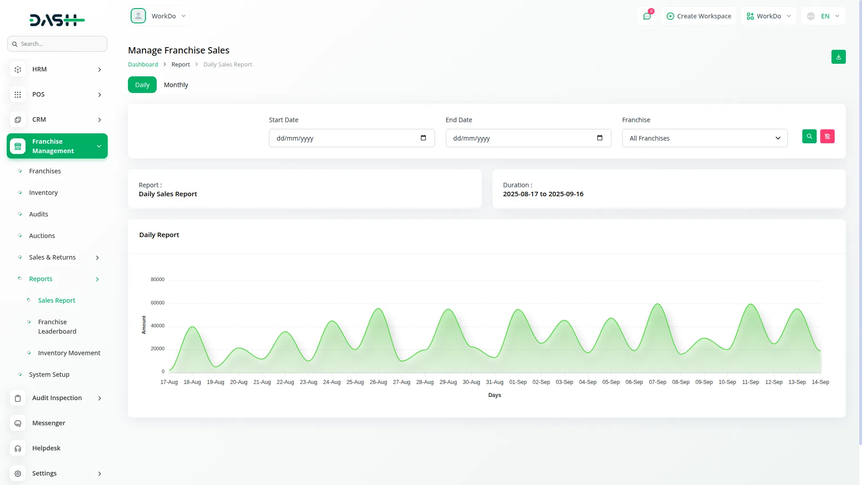
Task: Open the EN language dropdown
Action: point(823,16)
